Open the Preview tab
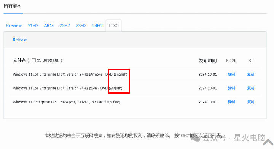Viewport: 274px width, 149px height. point(14,25)
